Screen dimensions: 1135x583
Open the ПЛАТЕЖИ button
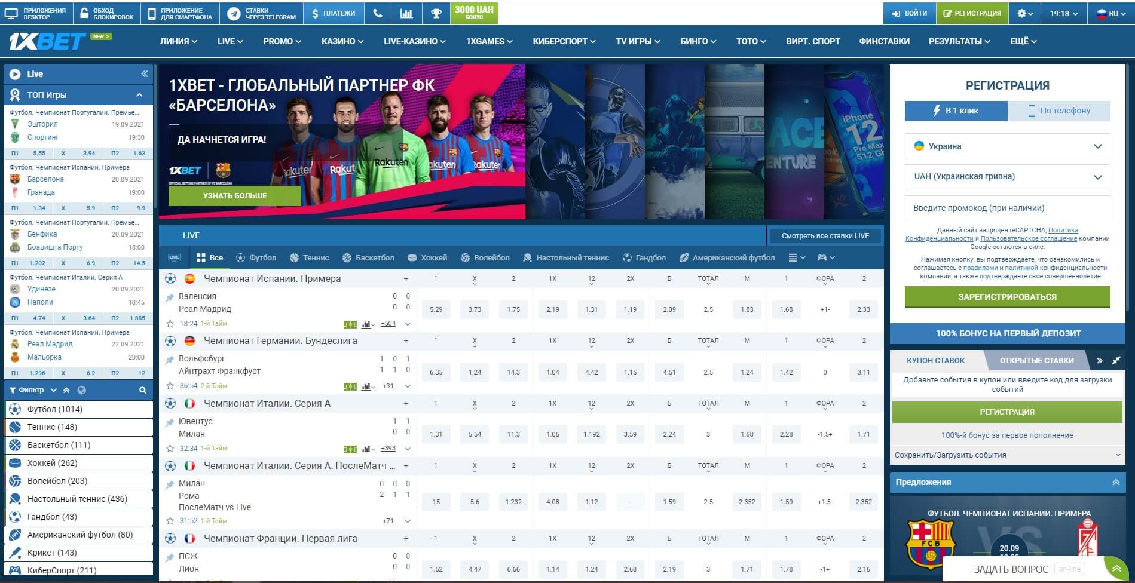(x=334, y=13)
